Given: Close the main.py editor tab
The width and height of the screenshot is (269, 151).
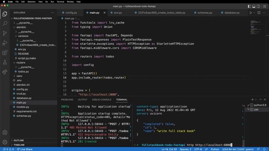Looking at the screenshot, I should click(x=105, y=13).
